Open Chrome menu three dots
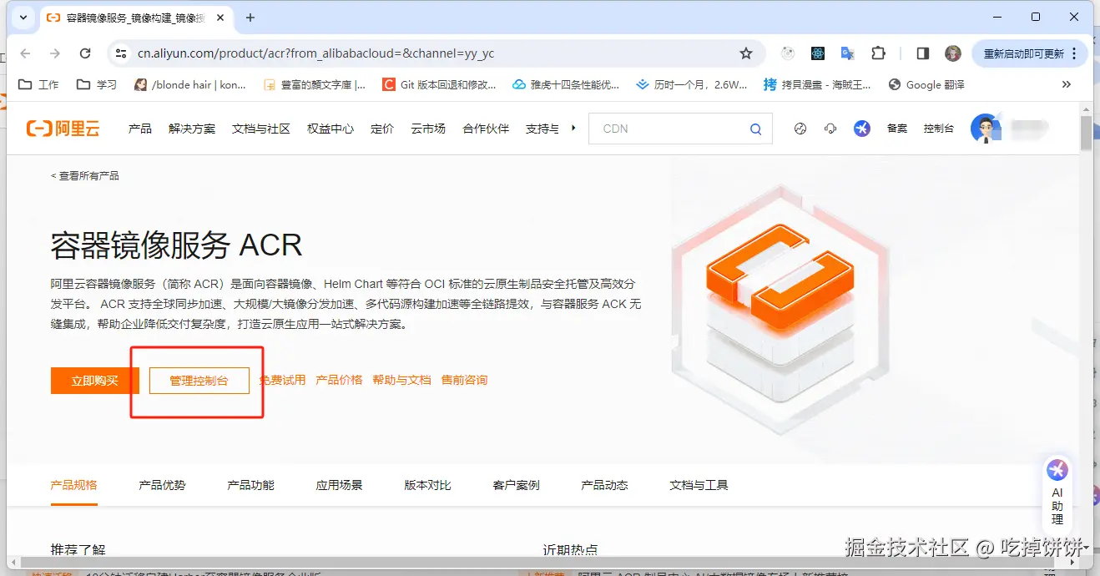The image size is (1100, 576). 1074,53
